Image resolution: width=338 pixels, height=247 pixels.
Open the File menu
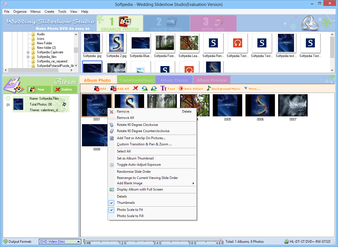point(7,12)
